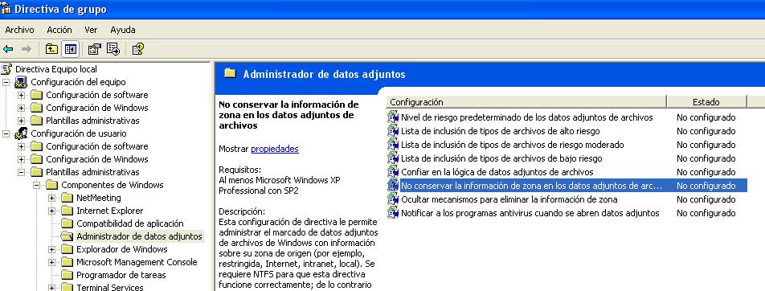765x291 pixels.
Task: Click the Up one level folder icon
Action: coord(51,49)
